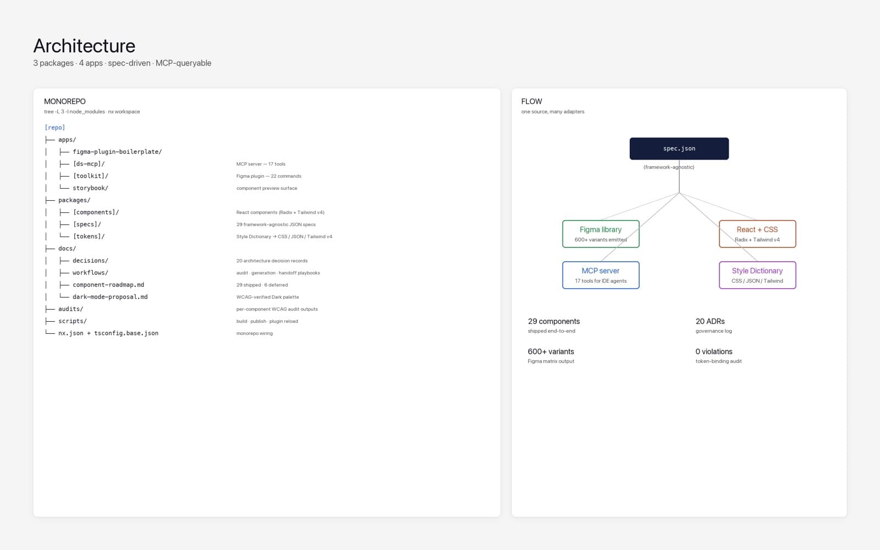
Task: Click the purple Style Dictionary node
Action: point(757,275)
